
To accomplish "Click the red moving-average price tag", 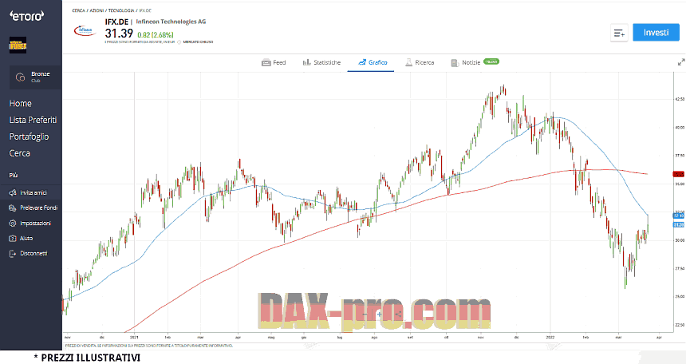I will (x=679, y=174).
